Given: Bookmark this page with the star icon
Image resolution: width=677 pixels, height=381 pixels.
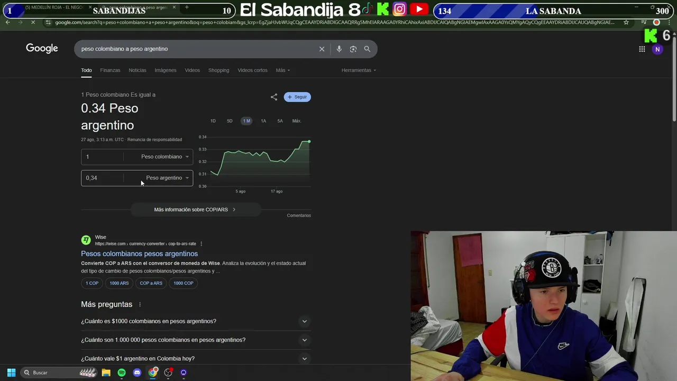Looking at the screenshot, I should tap(626, 22).
